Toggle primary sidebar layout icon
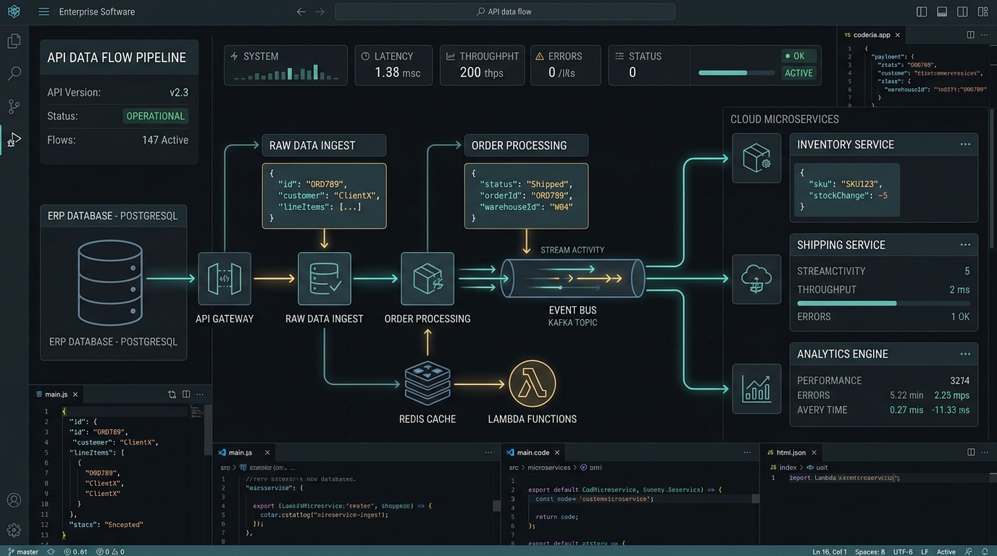This screenshot has height=556, width=997. [x=922, y=12]
